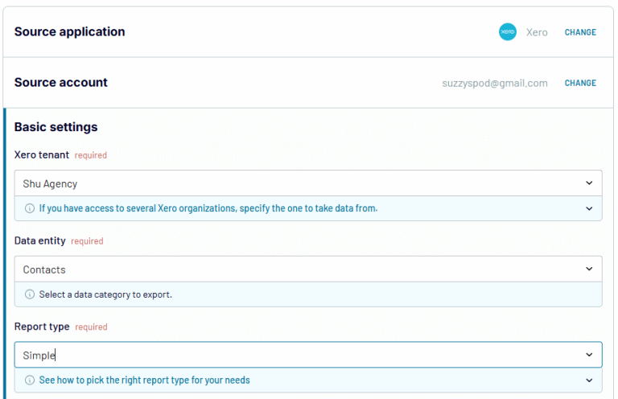Click info icon in Report type hint
618x399 pixels.
(30, 380)
